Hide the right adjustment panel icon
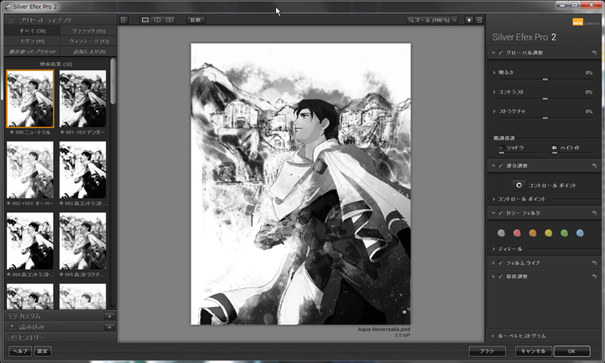This screenshot has height=363, width=605. tap(479, 20)
